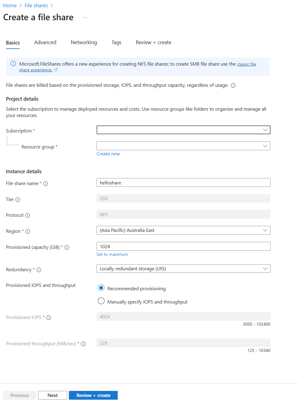Click the File share name info icon
The height and width of the screenshot is (403, 298).
click(x=46, y=184)
